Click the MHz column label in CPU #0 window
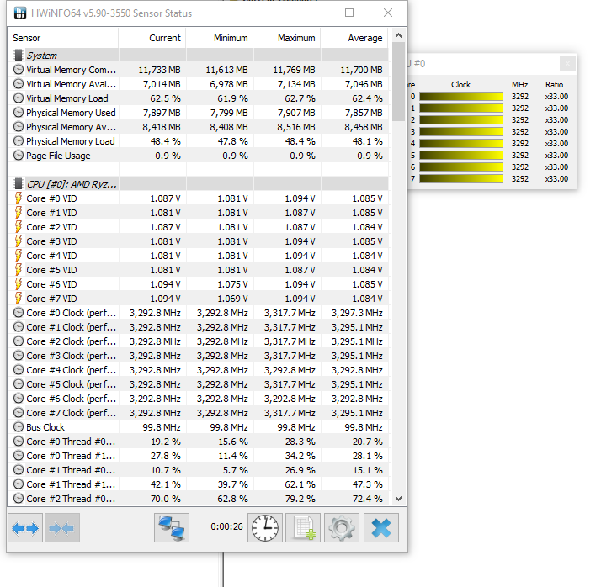601x587 pixels. pyautogui.click(x=519, y=85)
